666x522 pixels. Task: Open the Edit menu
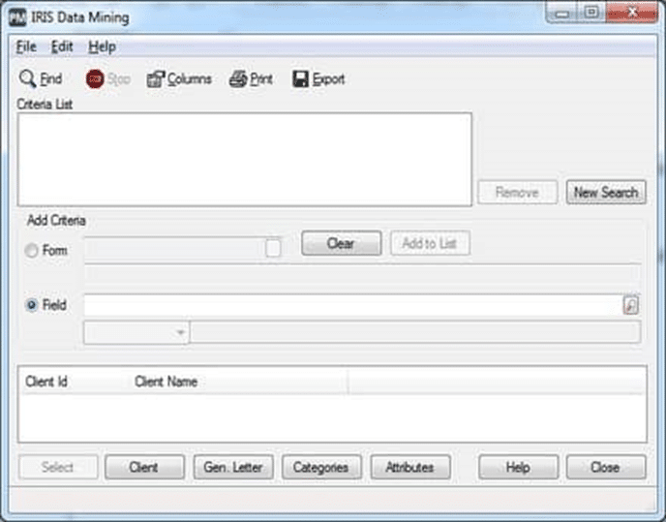point(62,46)
